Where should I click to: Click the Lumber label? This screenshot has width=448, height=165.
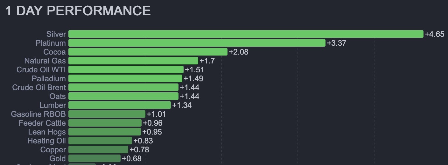tap(52, 105)
